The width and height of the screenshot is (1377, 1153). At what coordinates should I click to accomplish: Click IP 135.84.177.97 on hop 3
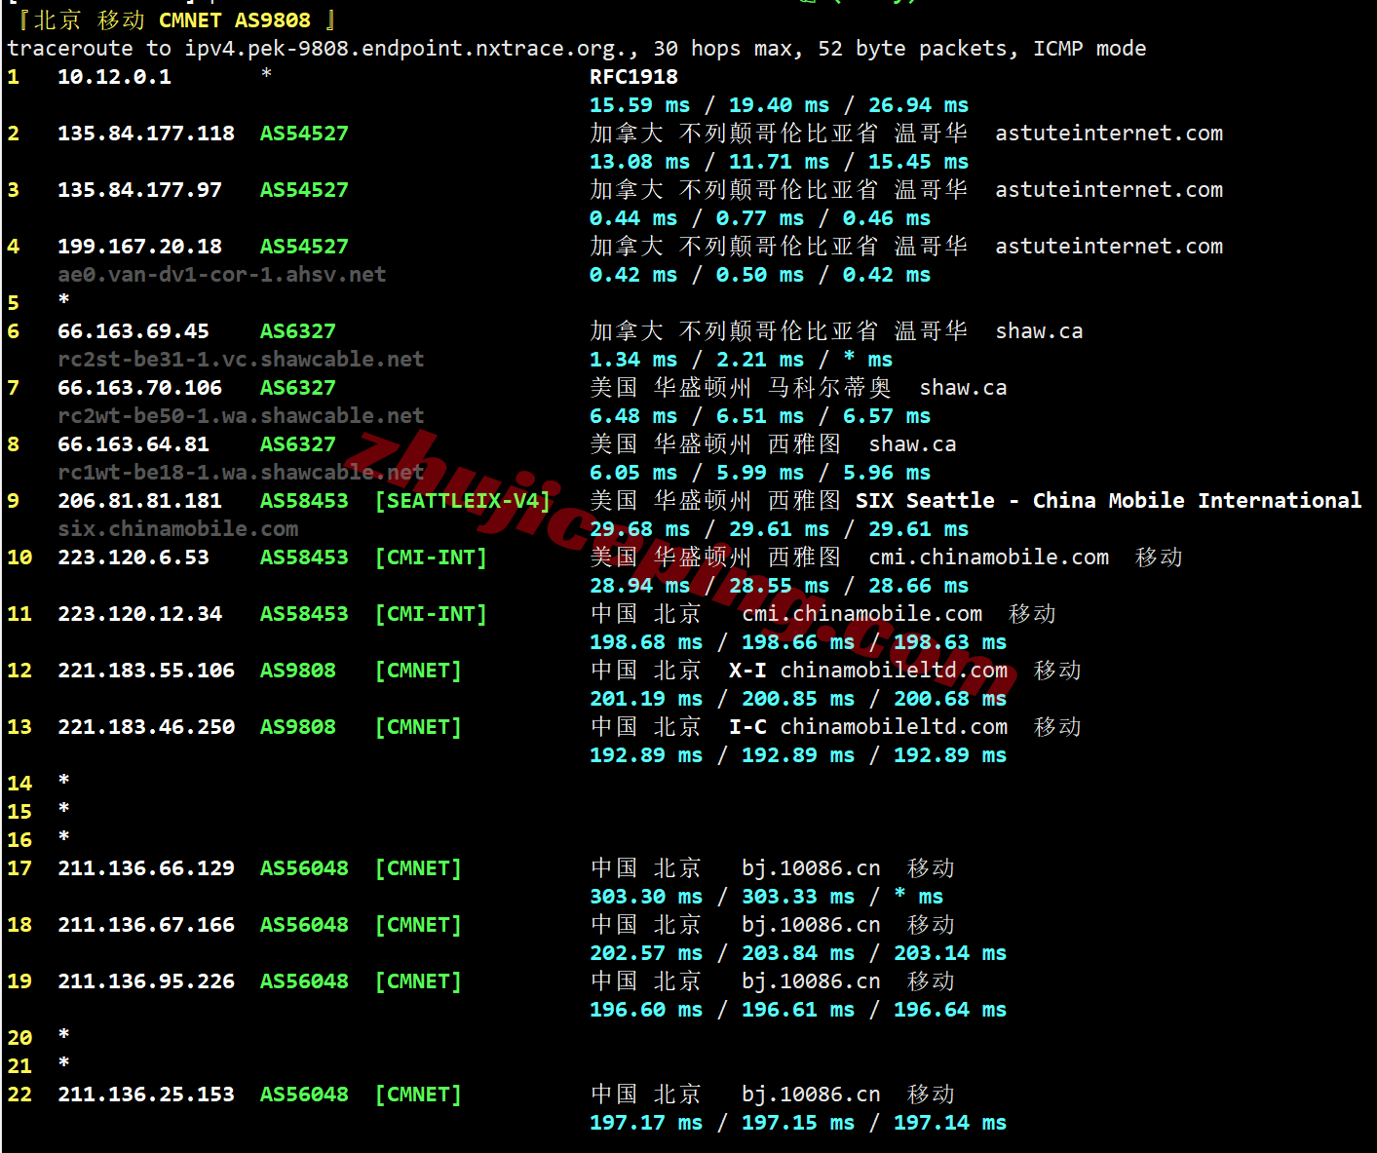(139, 190)
